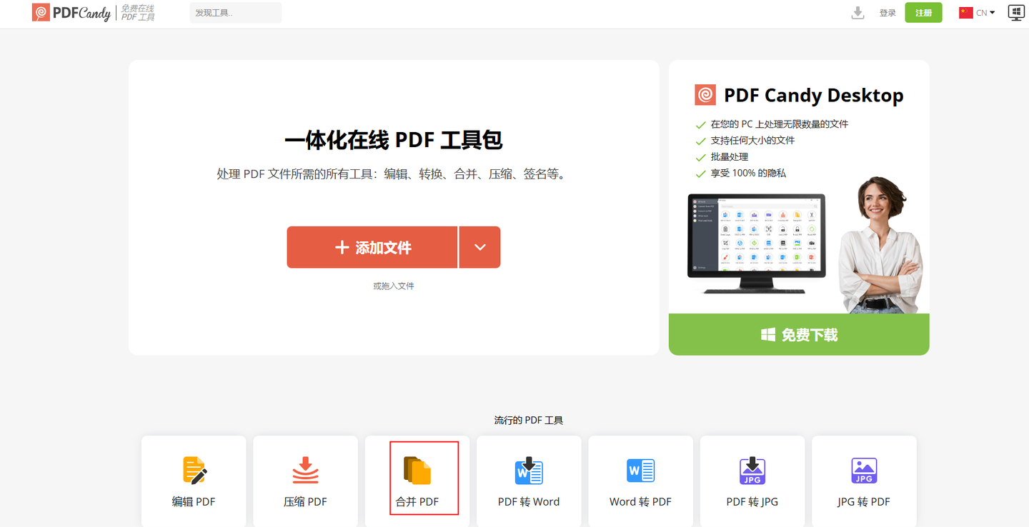
Task: Click the download arrow icon in header
Action: click(857, 13)
